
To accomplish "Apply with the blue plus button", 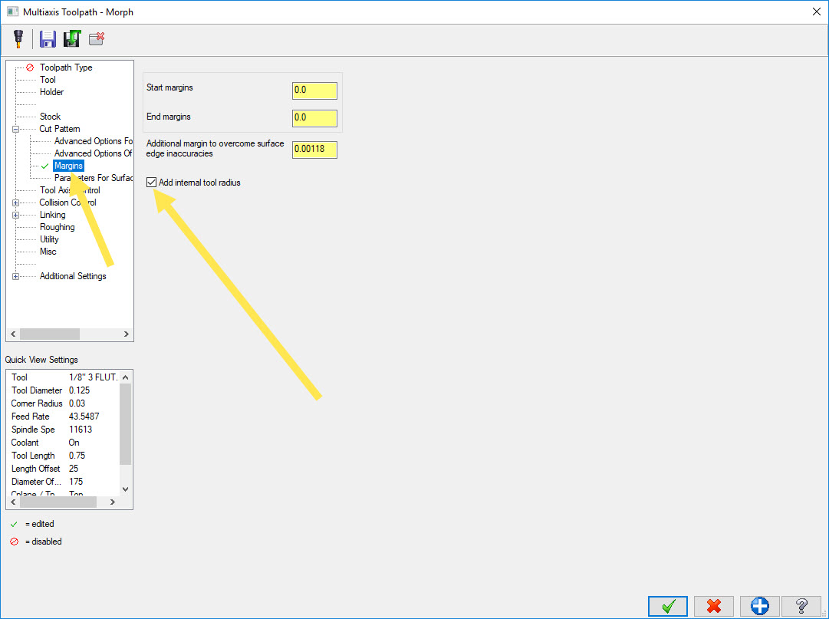I will (x=760, y=606).
